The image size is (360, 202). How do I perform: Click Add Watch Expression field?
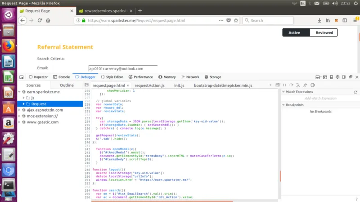click(x=320, y=98)
